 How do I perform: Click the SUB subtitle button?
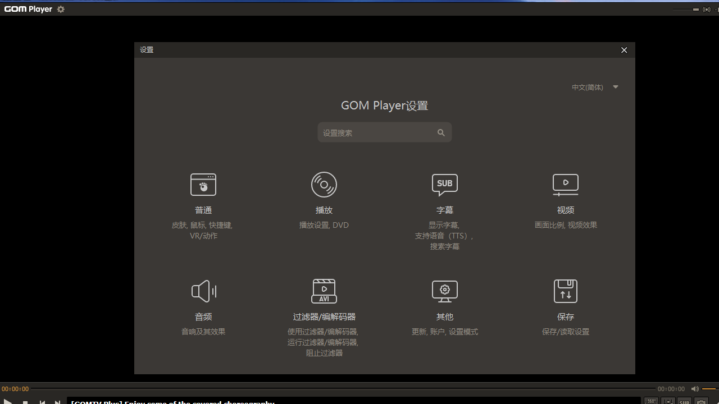click(685, 402)
